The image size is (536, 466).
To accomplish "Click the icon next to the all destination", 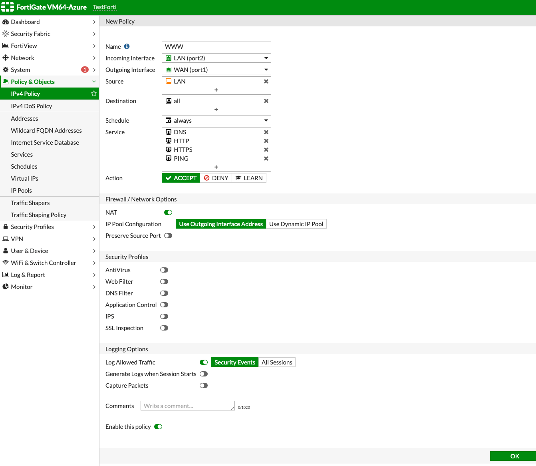I will click(x=169, y=101).
